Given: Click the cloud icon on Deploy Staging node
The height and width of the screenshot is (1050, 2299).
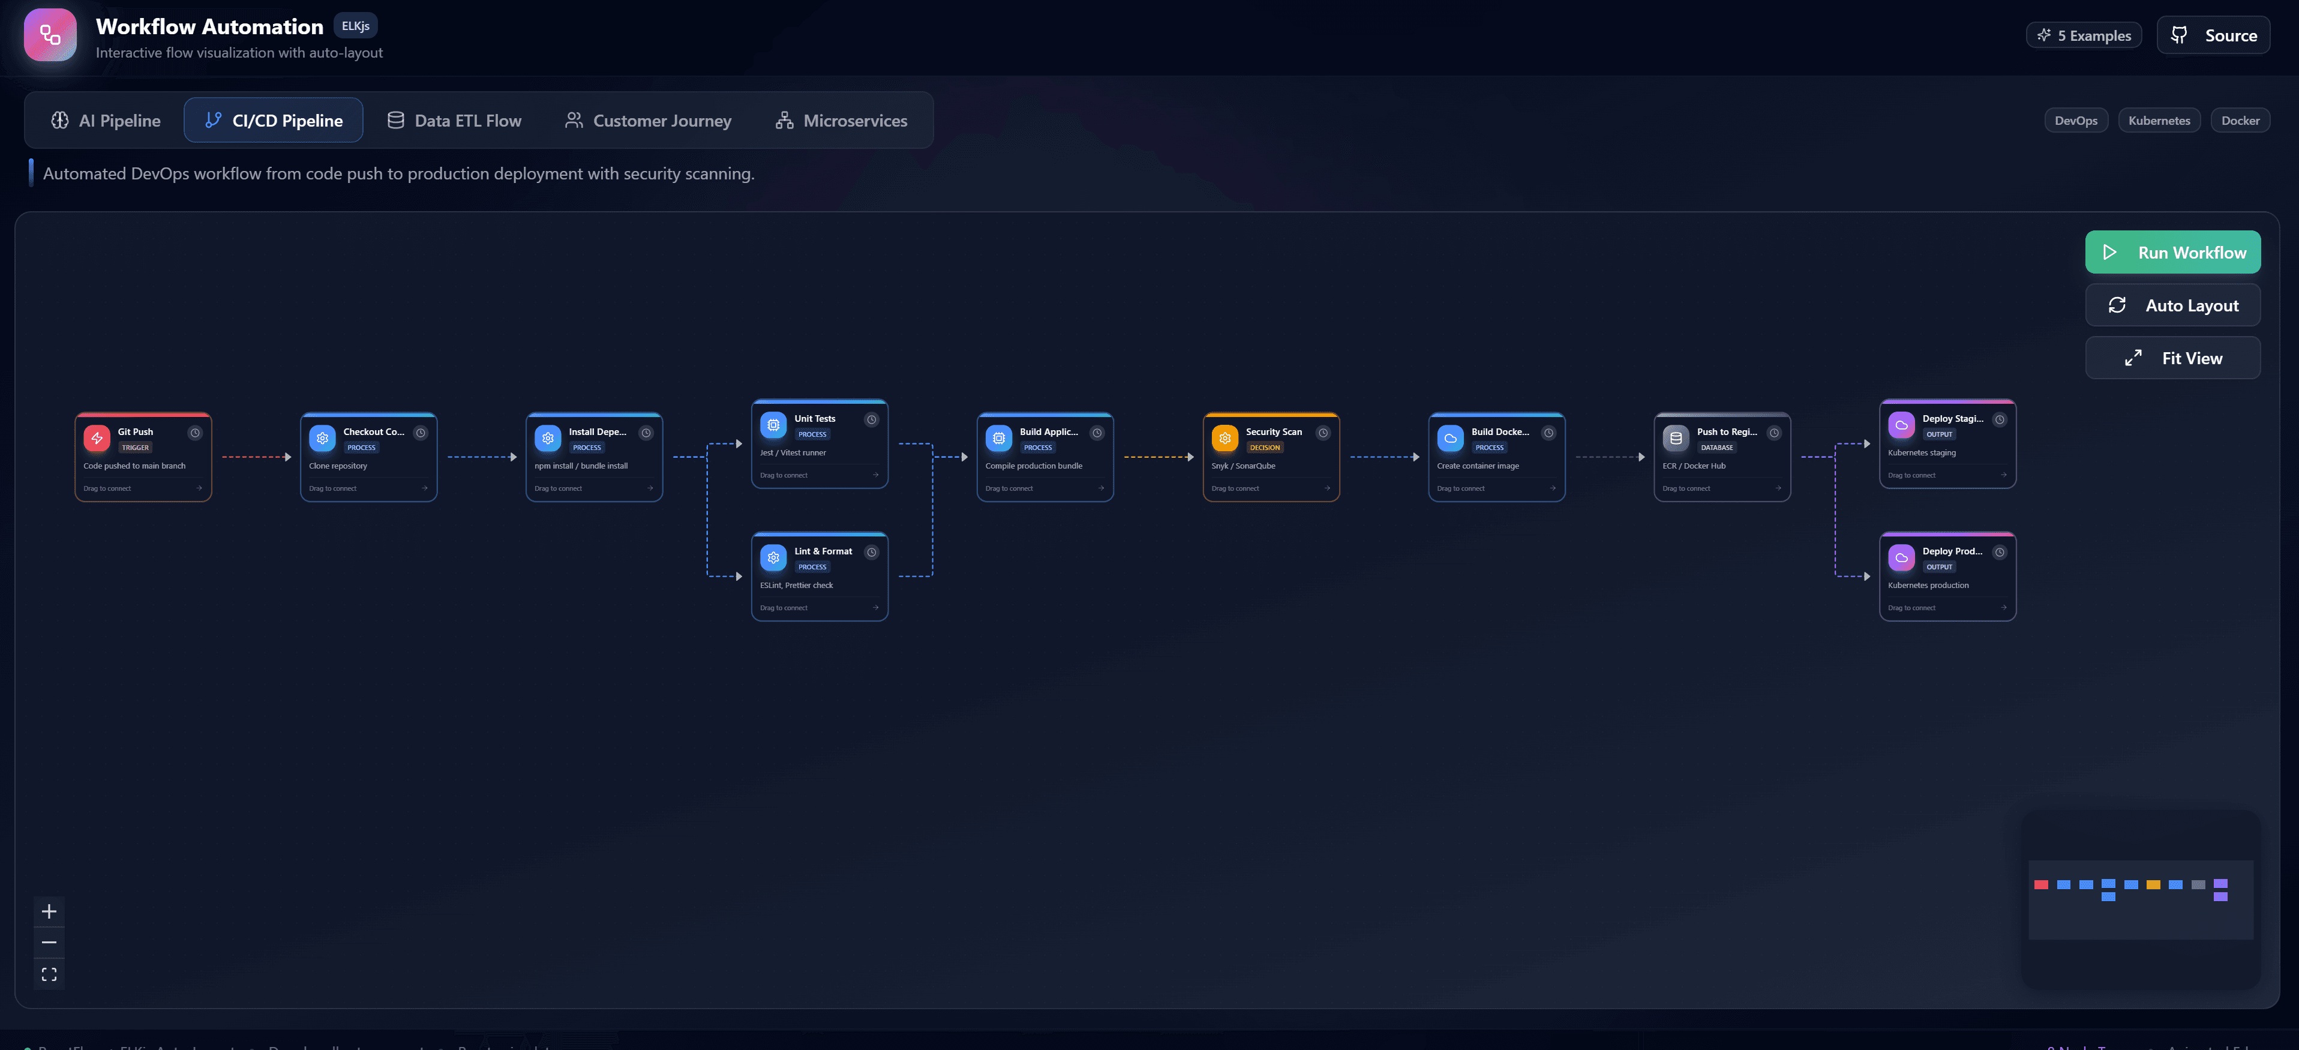Looking at the screenshot, I should pos(1901,424).
